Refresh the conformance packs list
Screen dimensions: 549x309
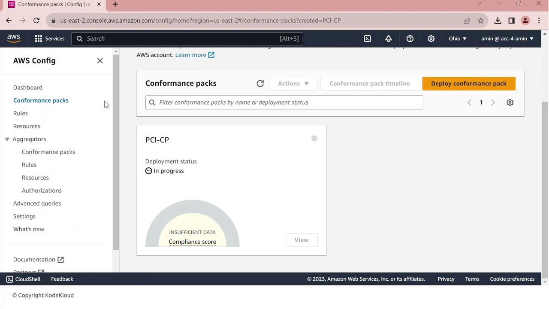(260, 84)
